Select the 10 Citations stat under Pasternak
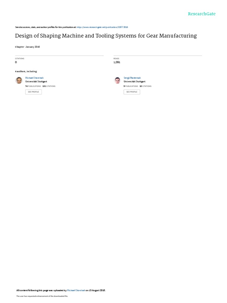The height and width of the screenshot is (303, 227). click(x=145, y=86)
